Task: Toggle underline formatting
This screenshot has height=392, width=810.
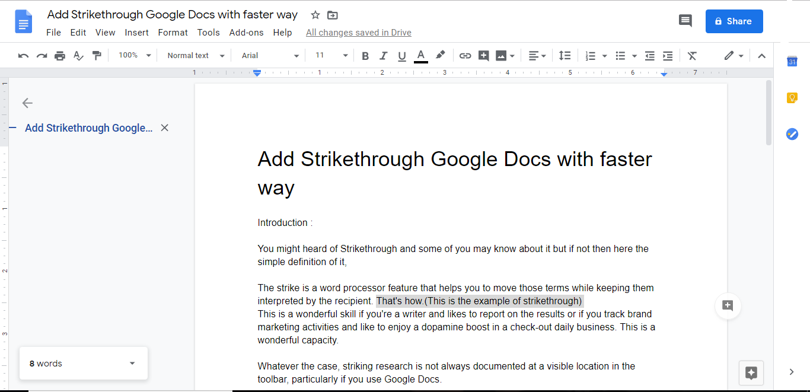Action: point(402,56)
